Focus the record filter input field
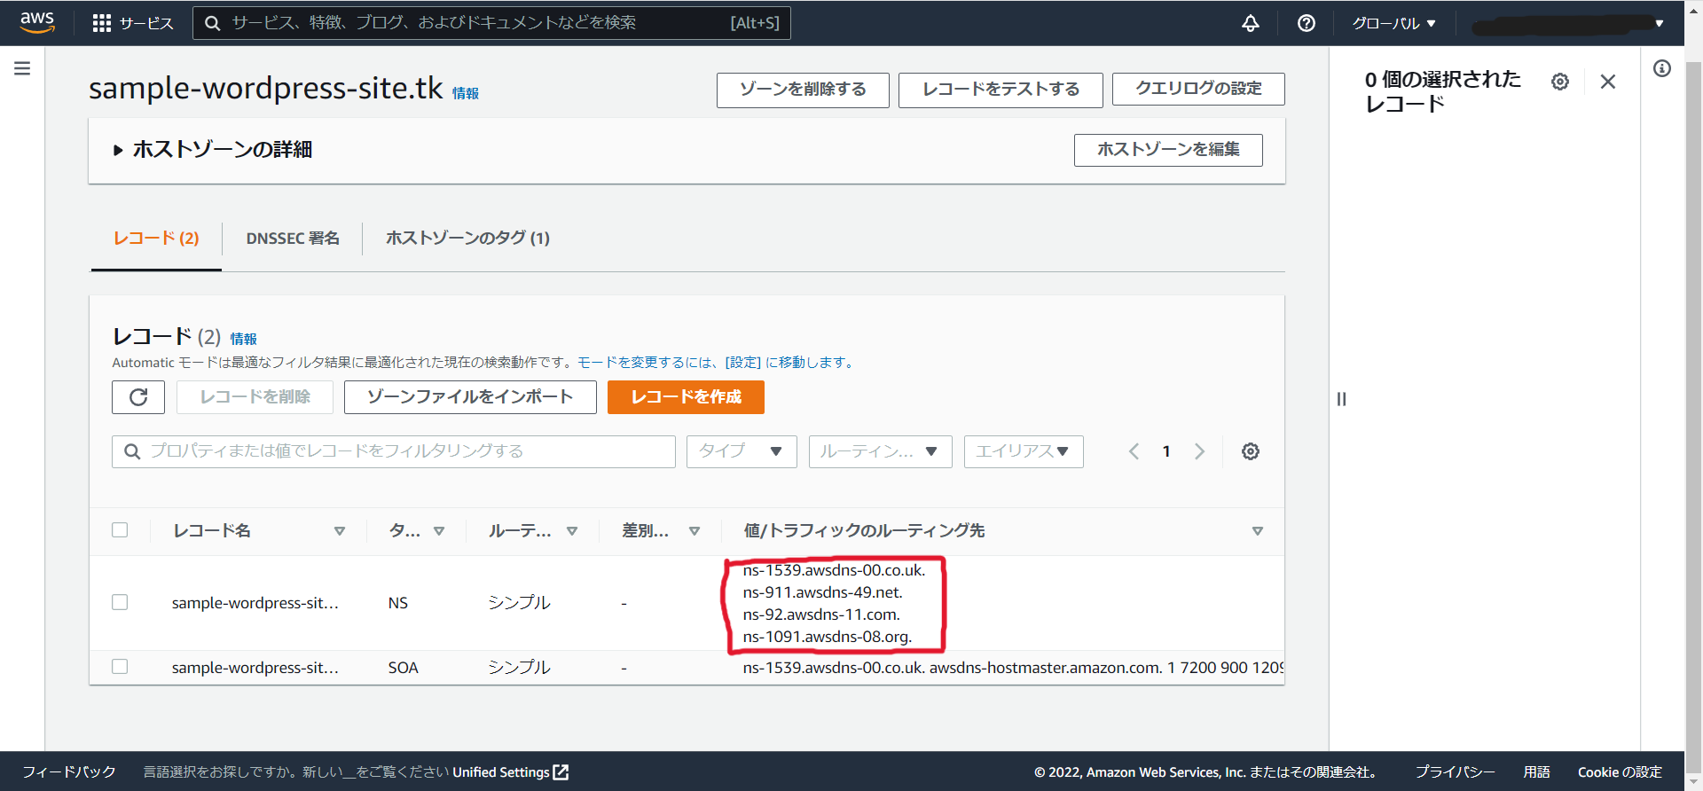The height and width of the screenshot is (791, 1703). coord(394,451)
